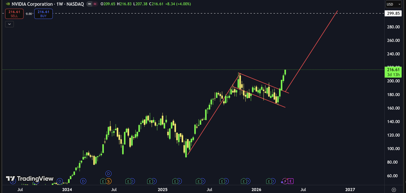Click the 2025 label on the time axis
This screenshot has height=193, width=406.
point(163,190)
